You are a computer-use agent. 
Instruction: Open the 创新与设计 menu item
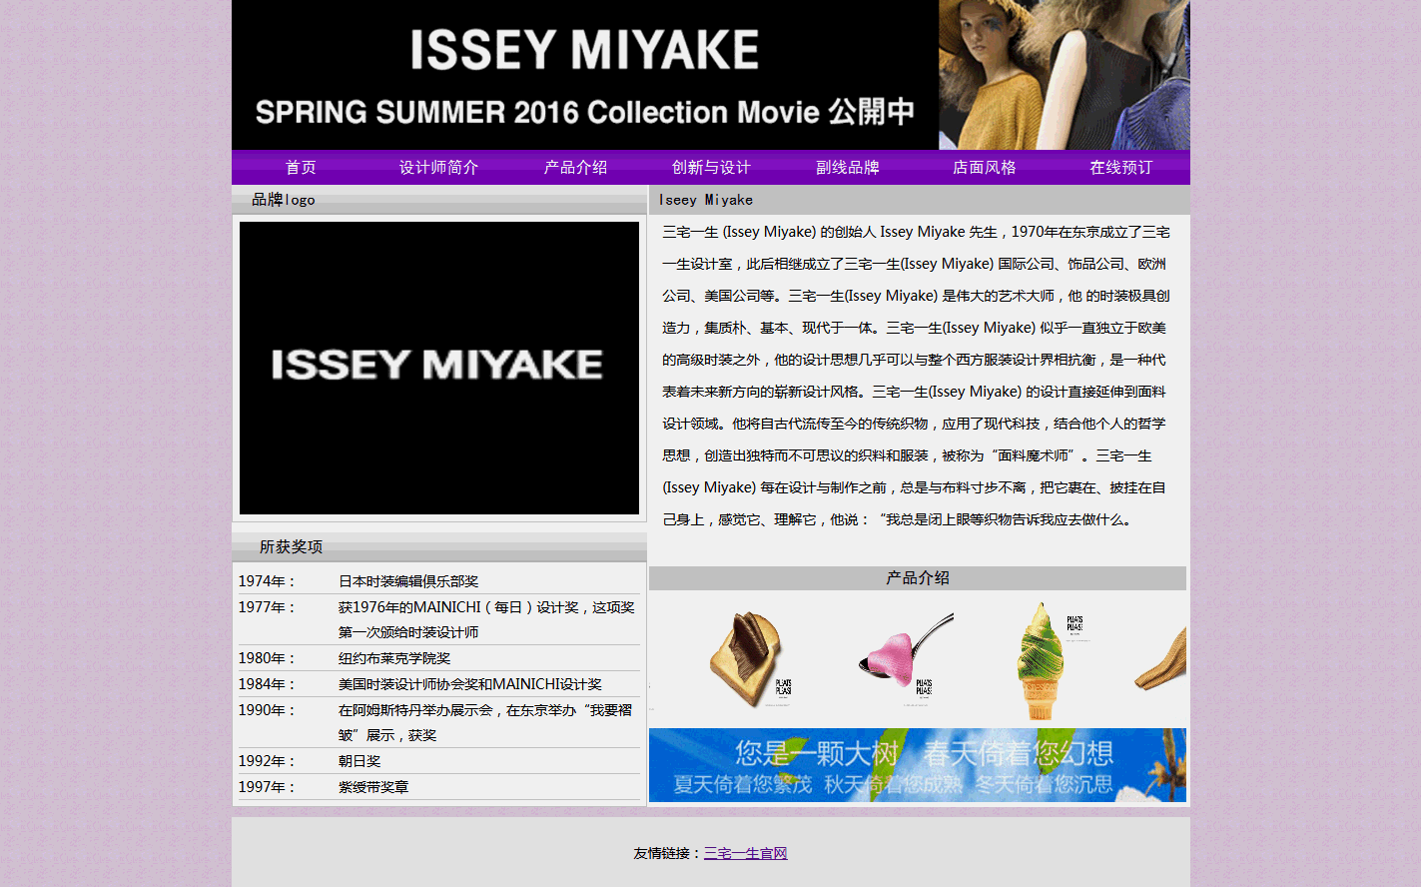click(711, 168)
